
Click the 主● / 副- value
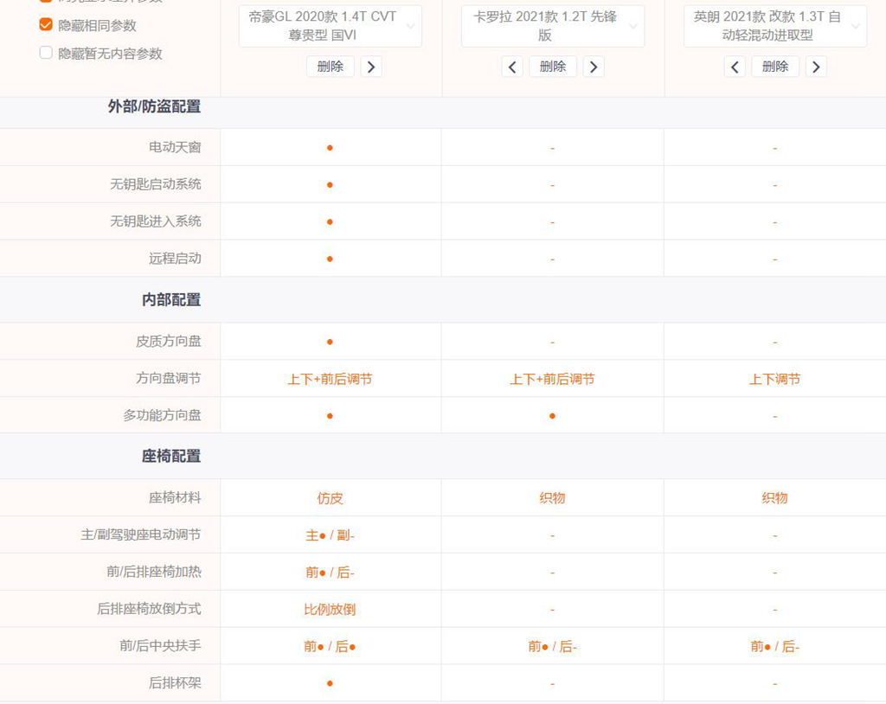330,535
